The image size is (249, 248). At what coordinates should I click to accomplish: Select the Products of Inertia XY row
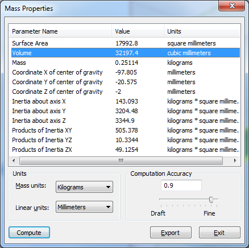point(126,130)
